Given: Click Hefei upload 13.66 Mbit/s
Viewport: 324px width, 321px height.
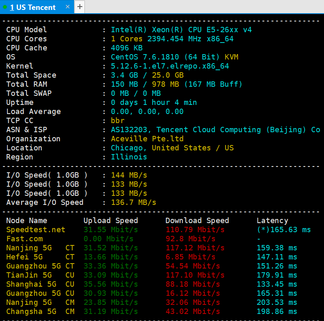Looking at the screenshot, I should click(111, 257).
